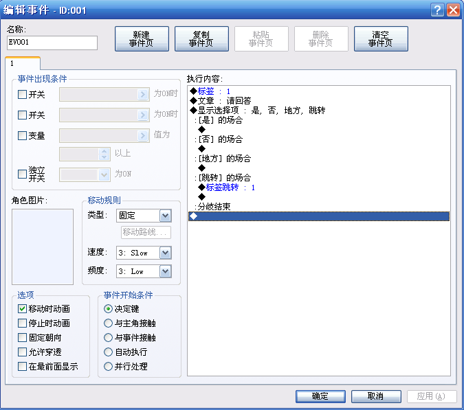Click the help question mark icon in title bar
Viewport: 464px width, 410px height.
pos(437,10)
